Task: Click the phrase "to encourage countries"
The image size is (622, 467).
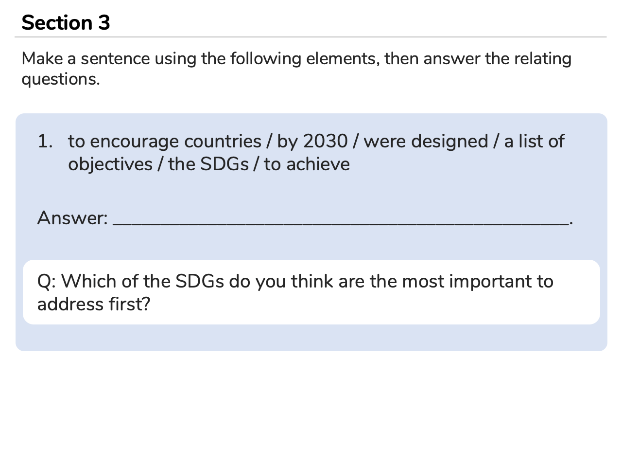Action: point(165,141)
